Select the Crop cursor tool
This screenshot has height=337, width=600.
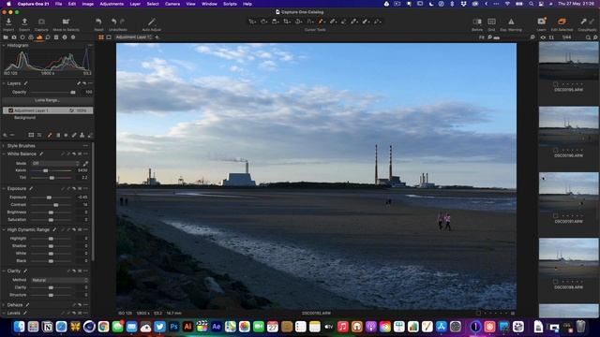coord(287,22)
